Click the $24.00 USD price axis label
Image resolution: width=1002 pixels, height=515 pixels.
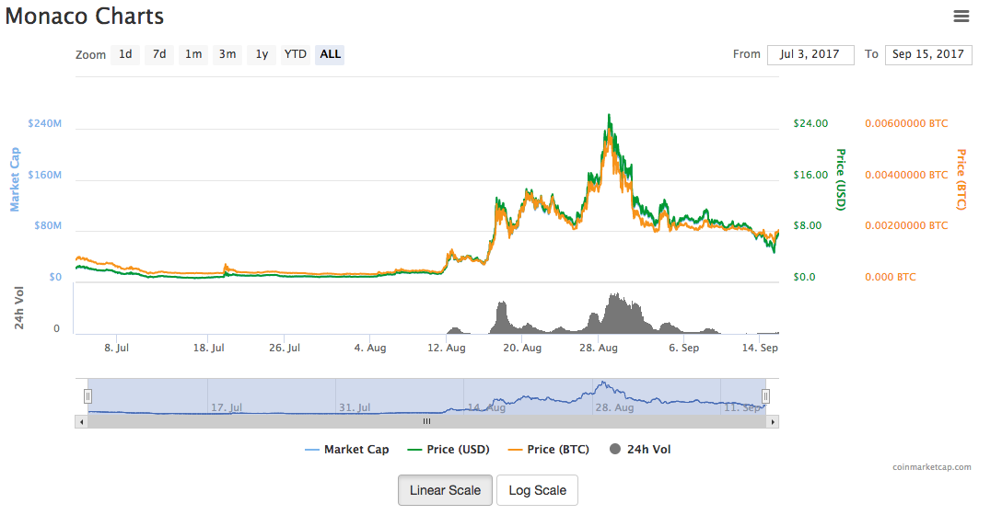coord(810,123)
